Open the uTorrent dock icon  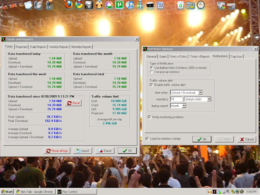120,5
